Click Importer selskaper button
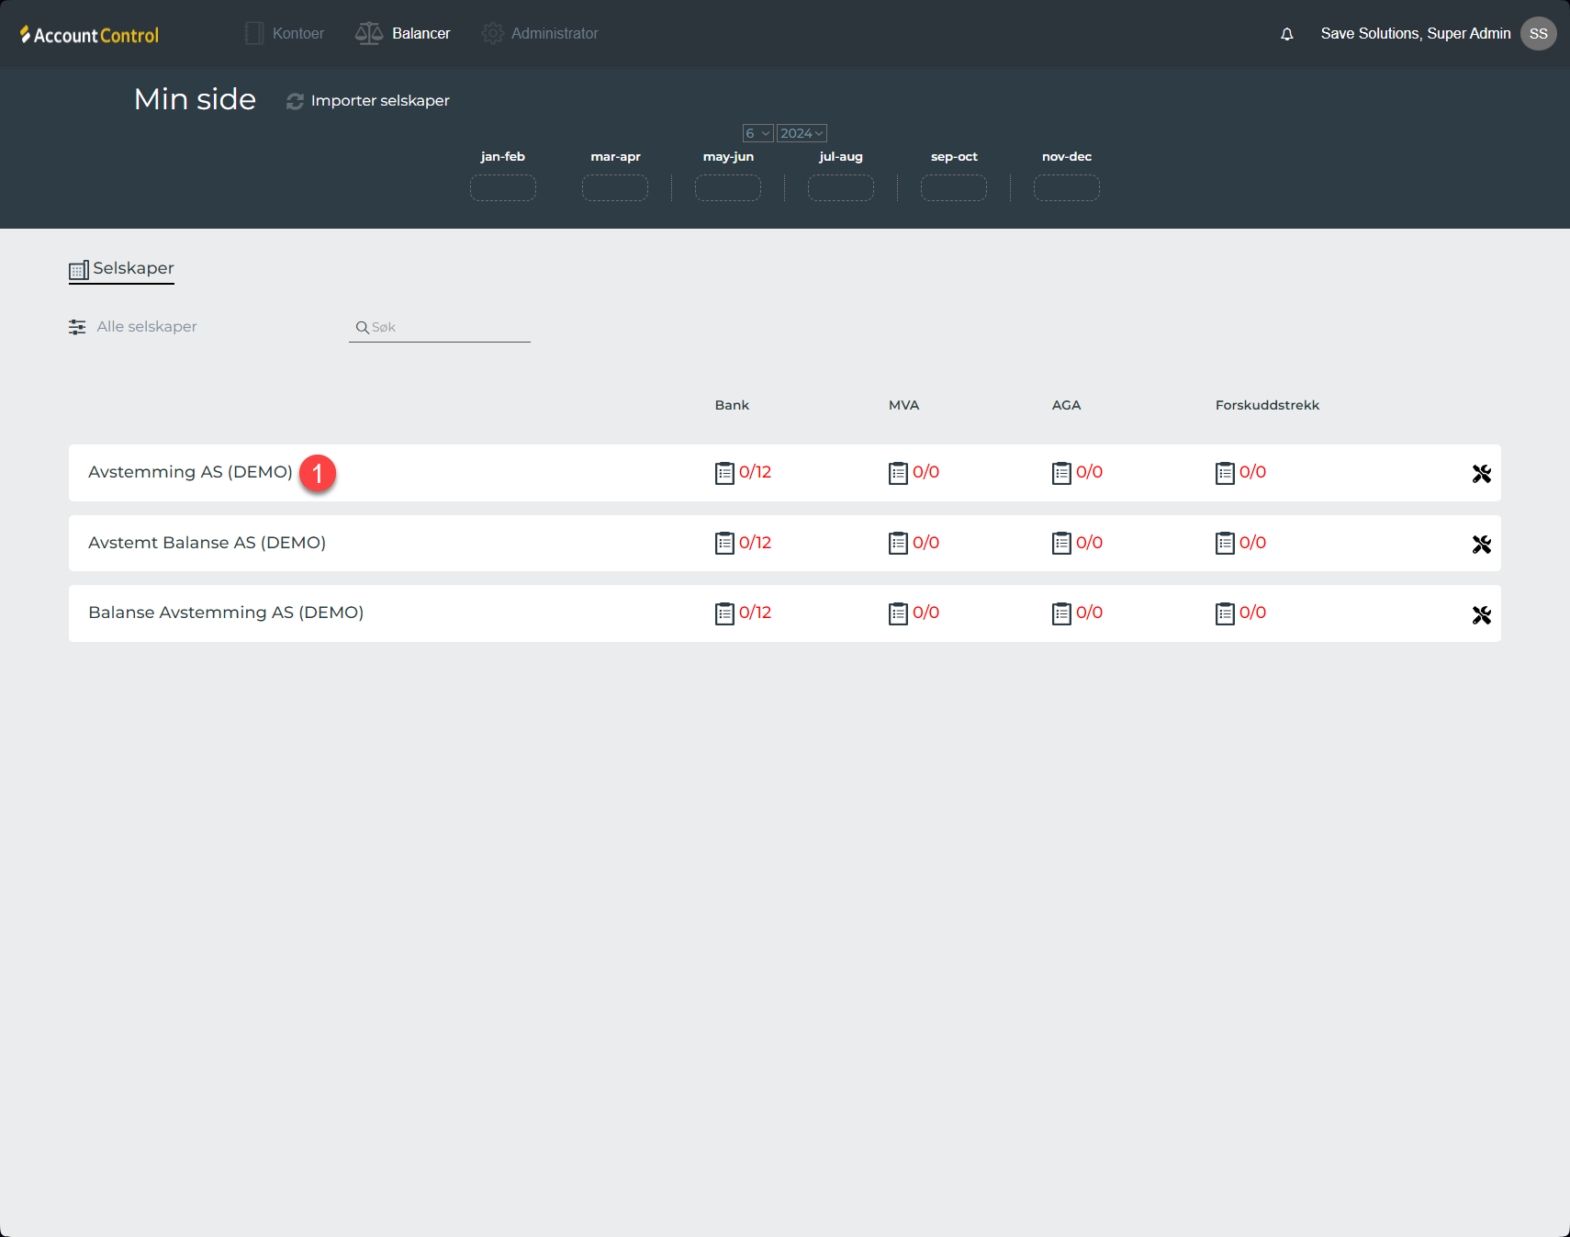This screenshot has width=1570, height=1237. pos(368,101)
